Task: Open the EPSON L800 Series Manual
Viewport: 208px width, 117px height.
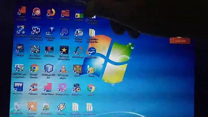Action: point(36,31)
